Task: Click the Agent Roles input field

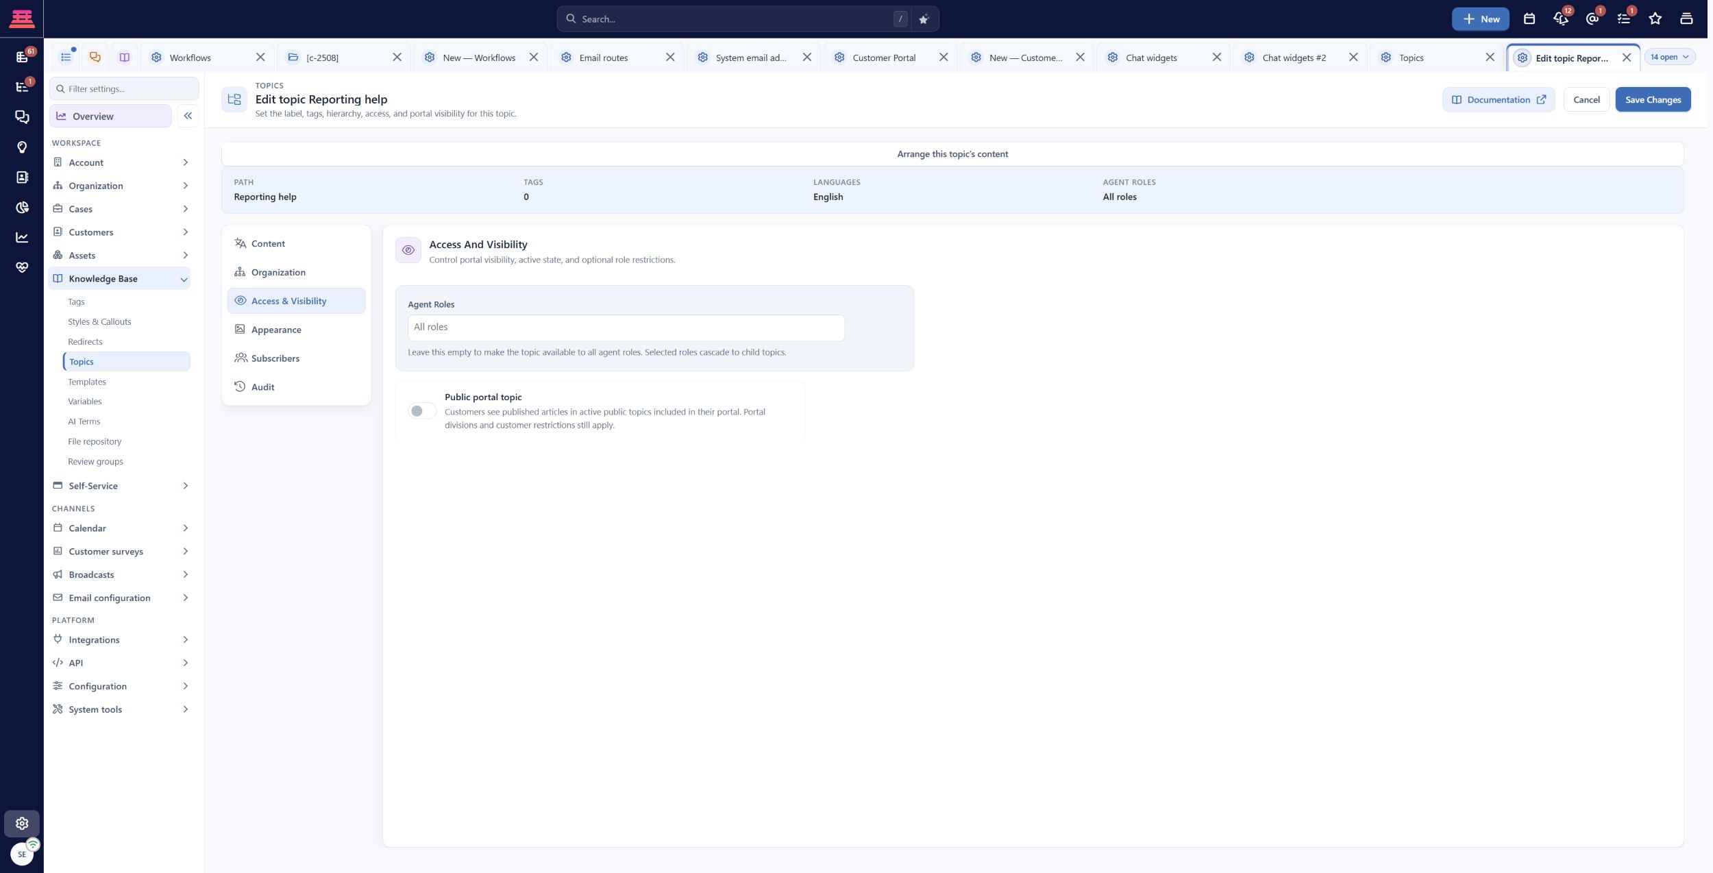Action: click(626, 328)
